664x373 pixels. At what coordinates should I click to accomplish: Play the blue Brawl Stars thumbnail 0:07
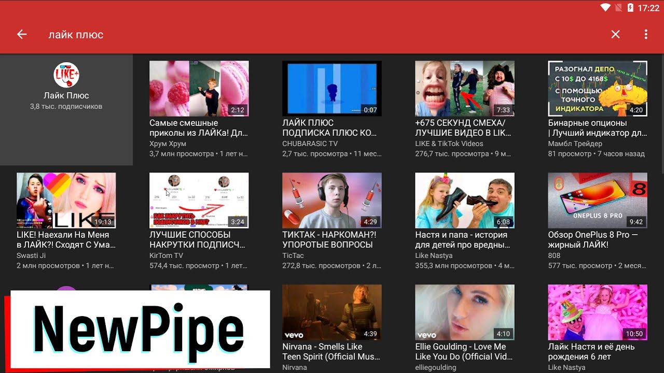click(x=332, y=89)
